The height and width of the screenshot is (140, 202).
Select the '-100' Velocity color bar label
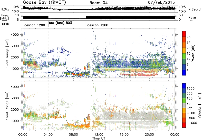click(191, 113)
